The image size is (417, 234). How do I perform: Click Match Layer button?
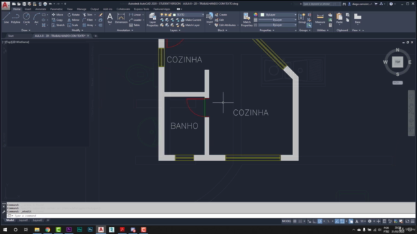click(190, 25)
